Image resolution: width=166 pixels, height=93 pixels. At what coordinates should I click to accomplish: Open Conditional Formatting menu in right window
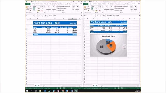click(121, 6)
